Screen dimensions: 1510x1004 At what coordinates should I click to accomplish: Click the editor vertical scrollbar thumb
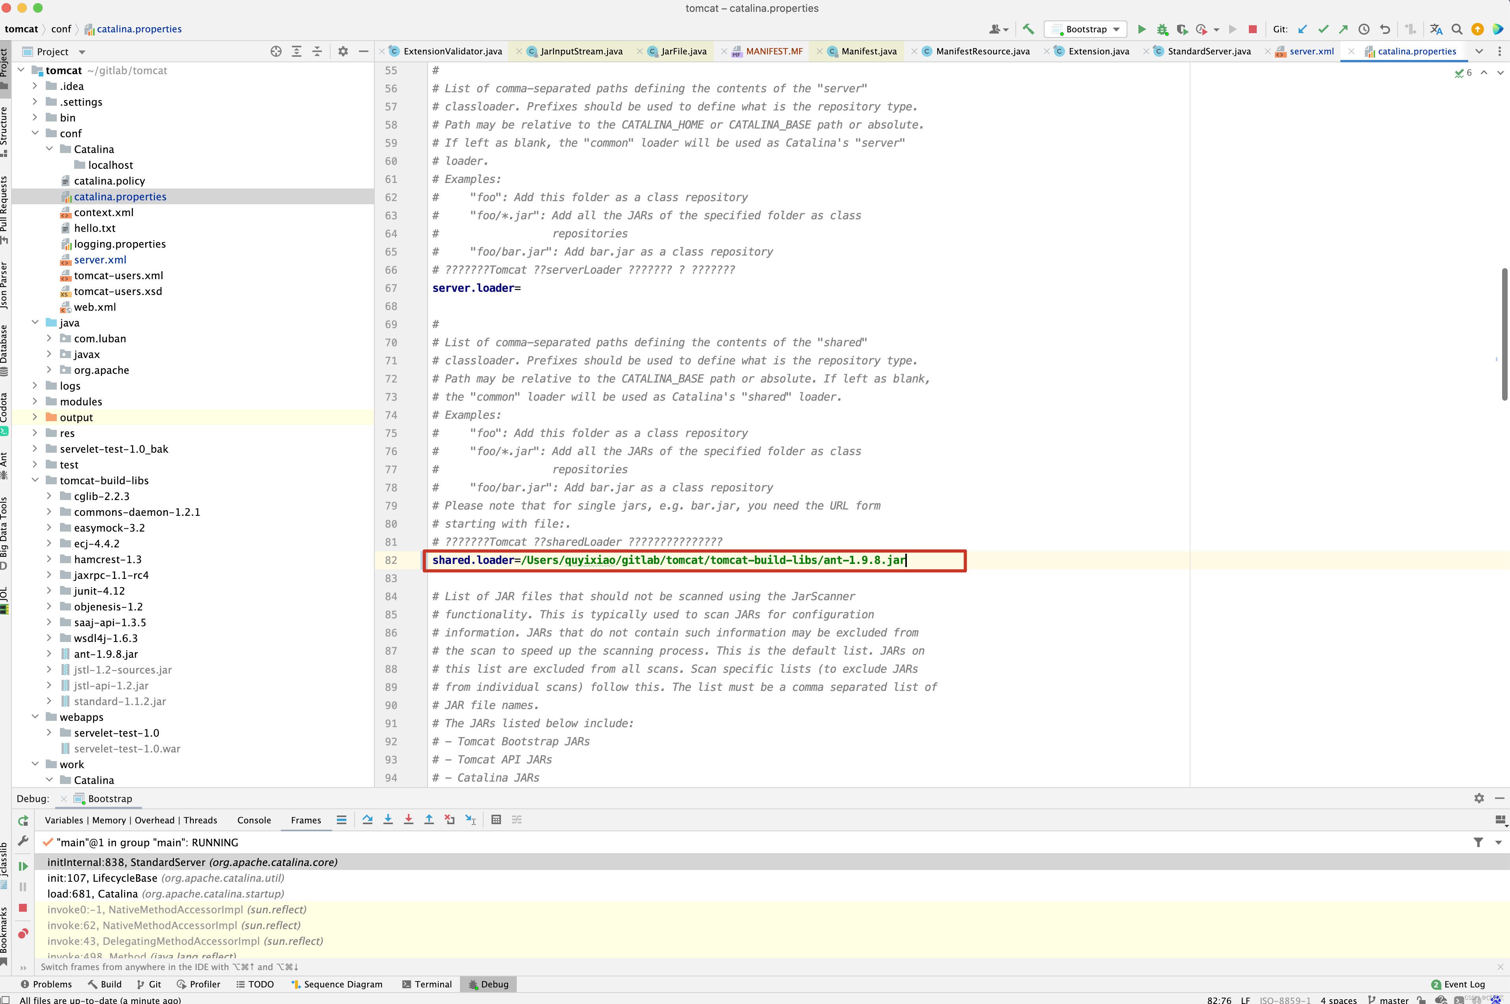click(1504, 334)
